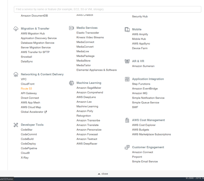Open Cloud9 IDE service
This screenshot has height=181, width=204.
25,153
